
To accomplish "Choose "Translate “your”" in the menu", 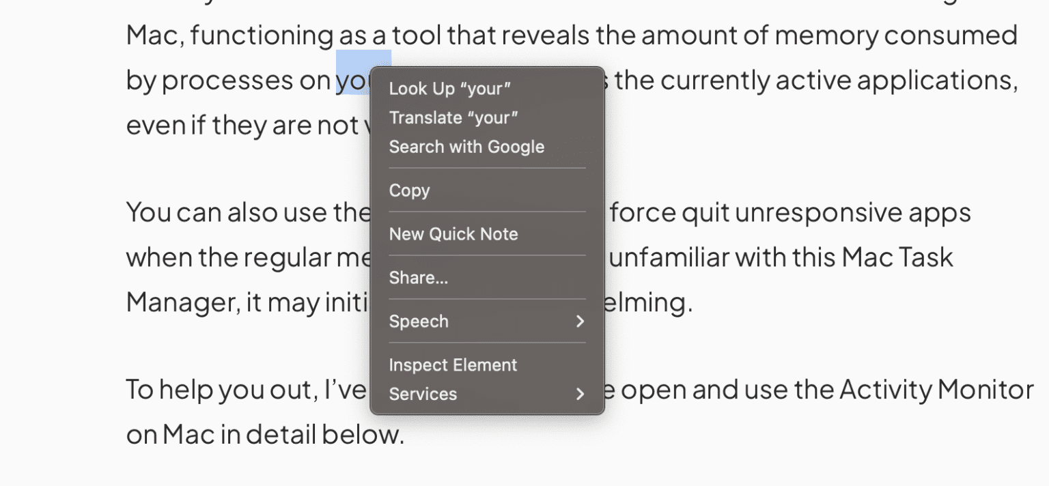I will pyautogui.click(x=453, y=117).
